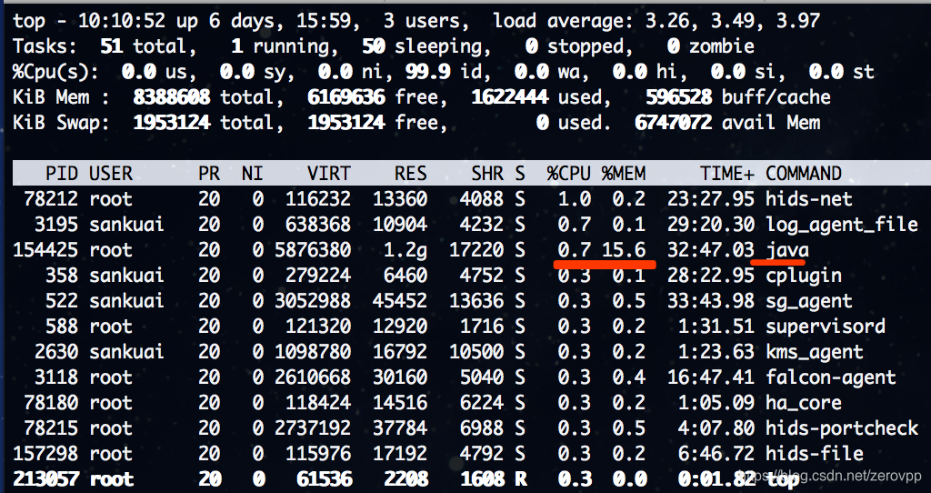Click PID 358
931x493 pixels.
point(62,276)
